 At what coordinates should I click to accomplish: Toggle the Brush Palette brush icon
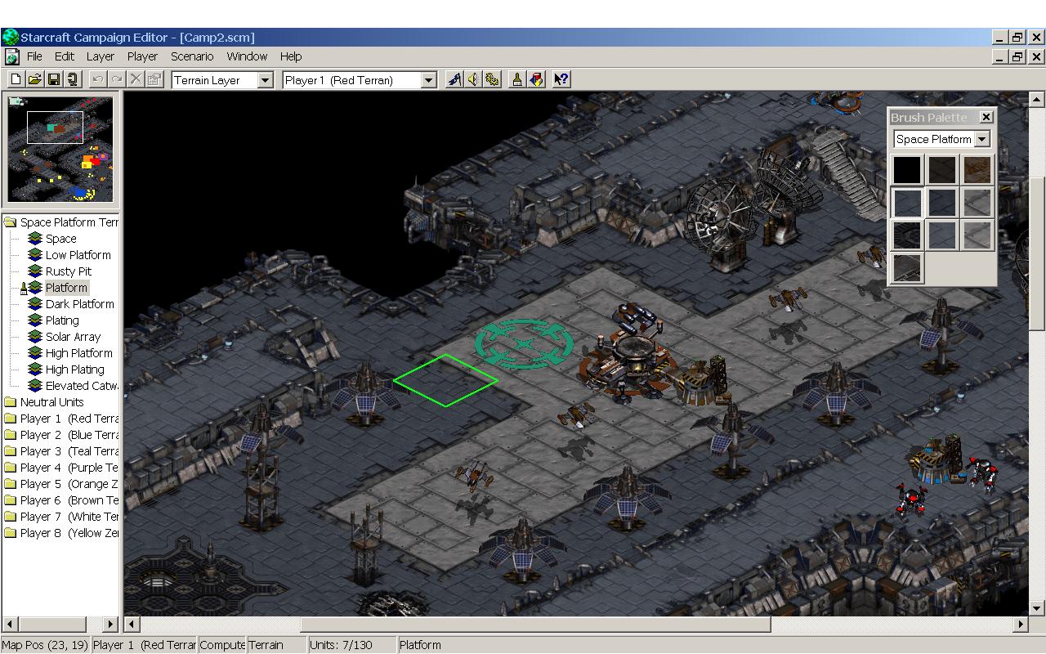point(517,79)
